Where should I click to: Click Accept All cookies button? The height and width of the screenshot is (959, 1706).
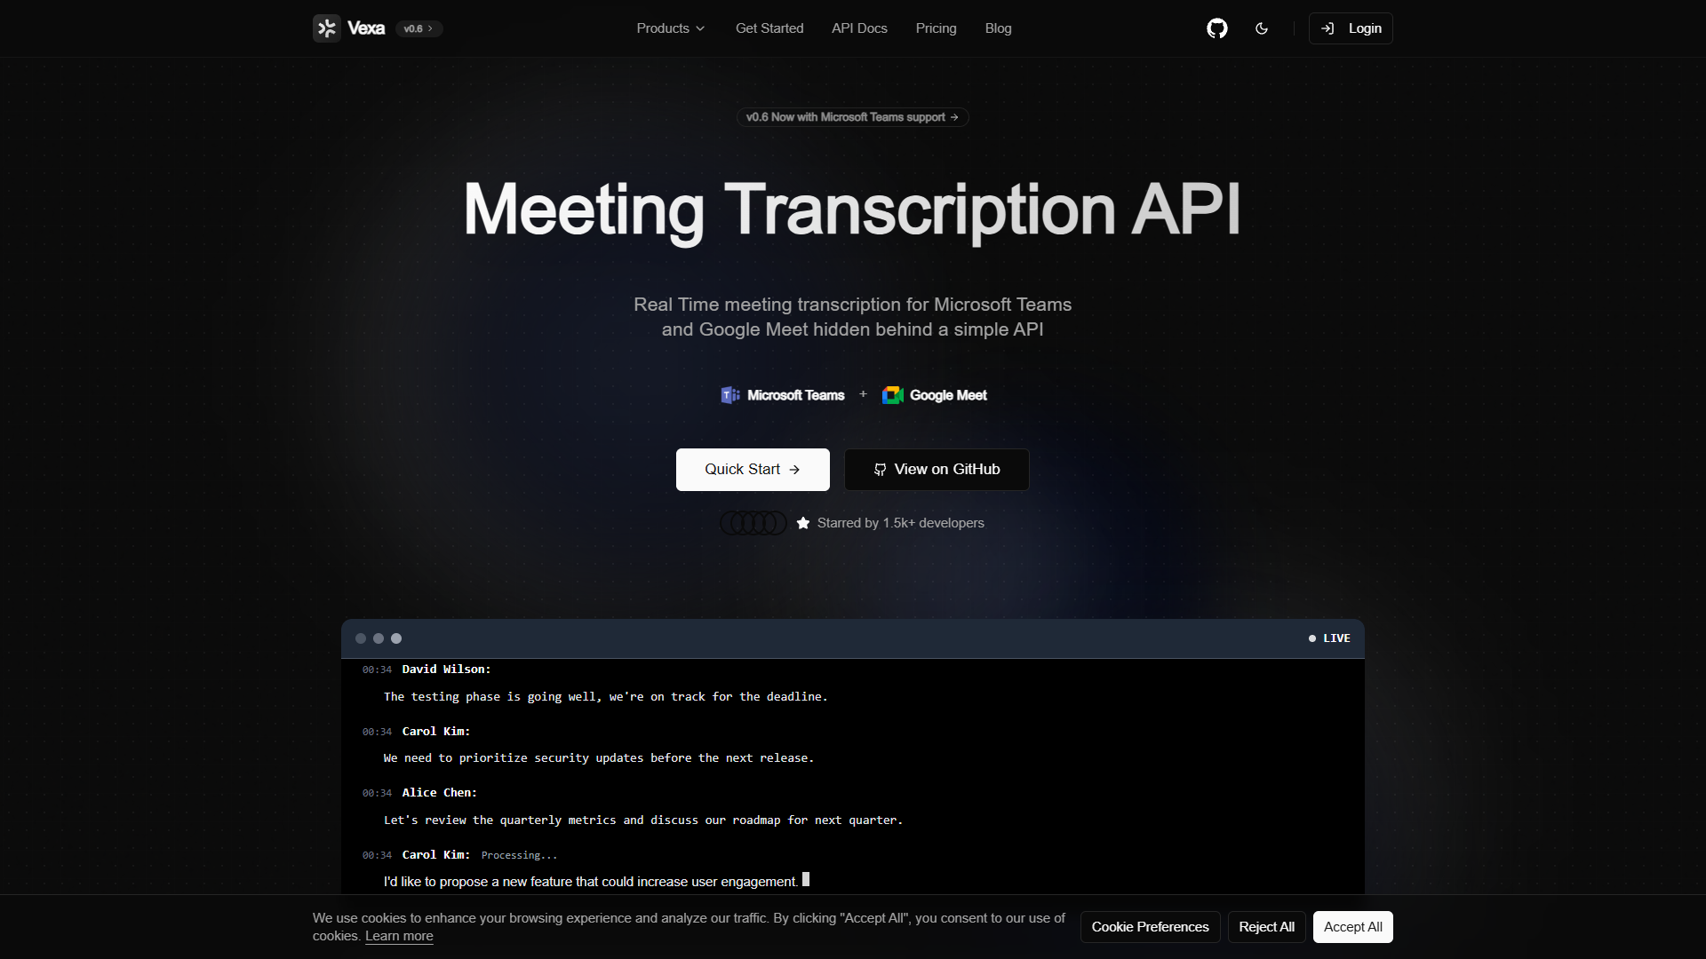[1352, 927]
